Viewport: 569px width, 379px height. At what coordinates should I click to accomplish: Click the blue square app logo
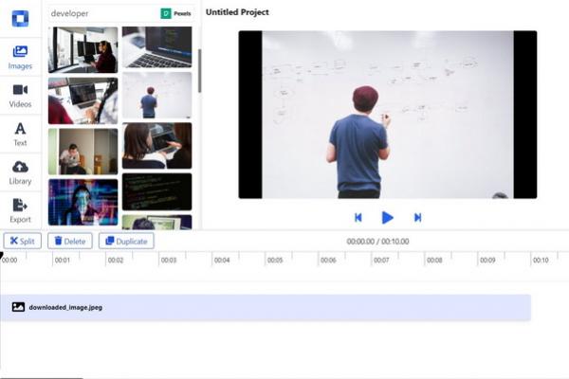[20, 19]
